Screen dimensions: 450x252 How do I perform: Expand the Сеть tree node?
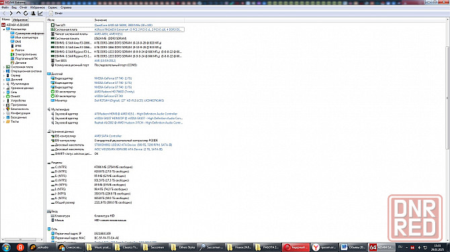click(4, 92)
